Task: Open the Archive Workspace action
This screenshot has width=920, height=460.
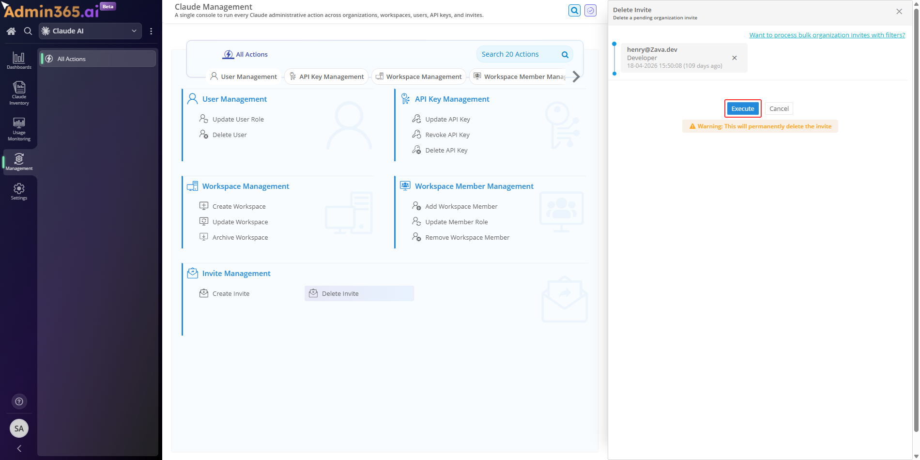Action: (234, 237)
